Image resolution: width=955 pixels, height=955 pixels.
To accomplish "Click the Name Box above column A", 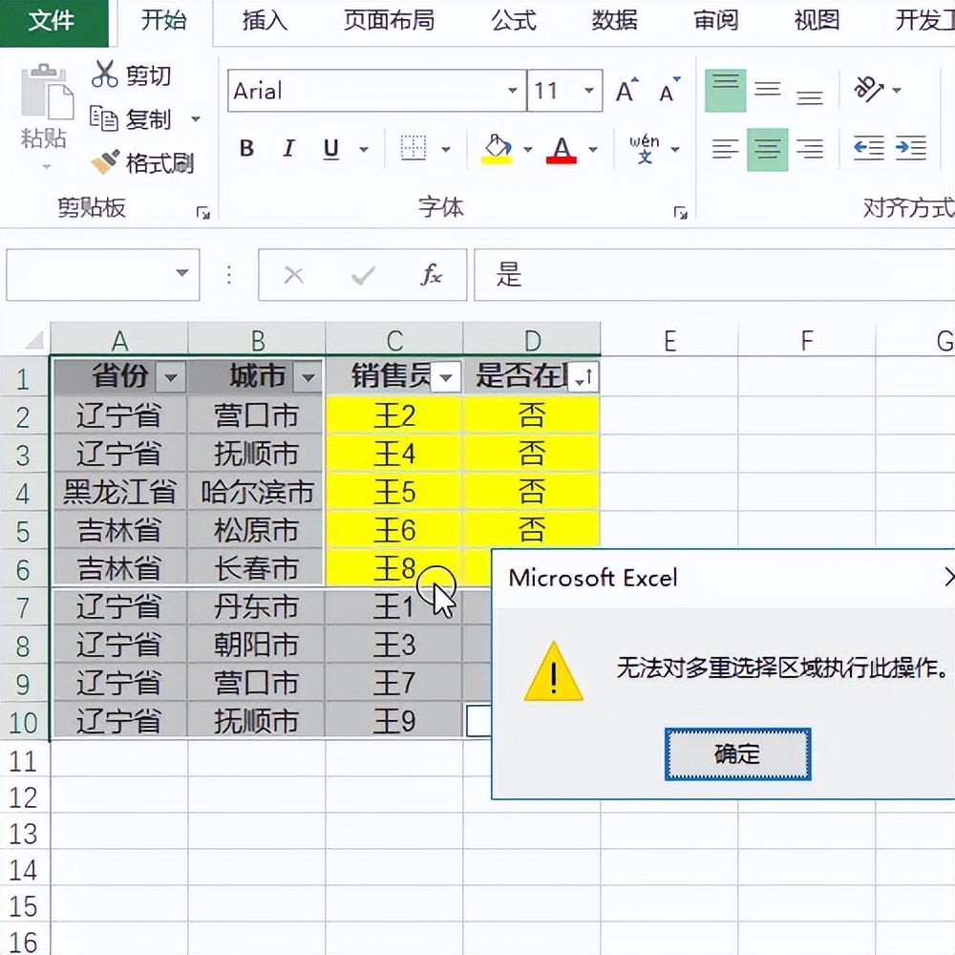I will [x=95, y=275].
